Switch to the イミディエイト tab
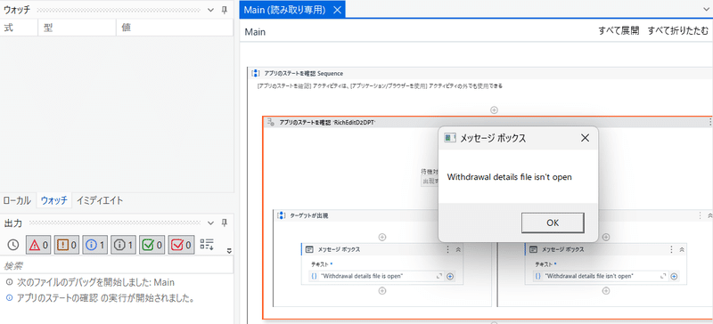The height and width of the screenshot is (324, 713). pos(100,200)
